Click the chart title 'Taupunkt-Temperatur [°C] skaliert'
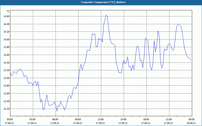Screen dimensions: 202x126 click(x=101, y=2)
